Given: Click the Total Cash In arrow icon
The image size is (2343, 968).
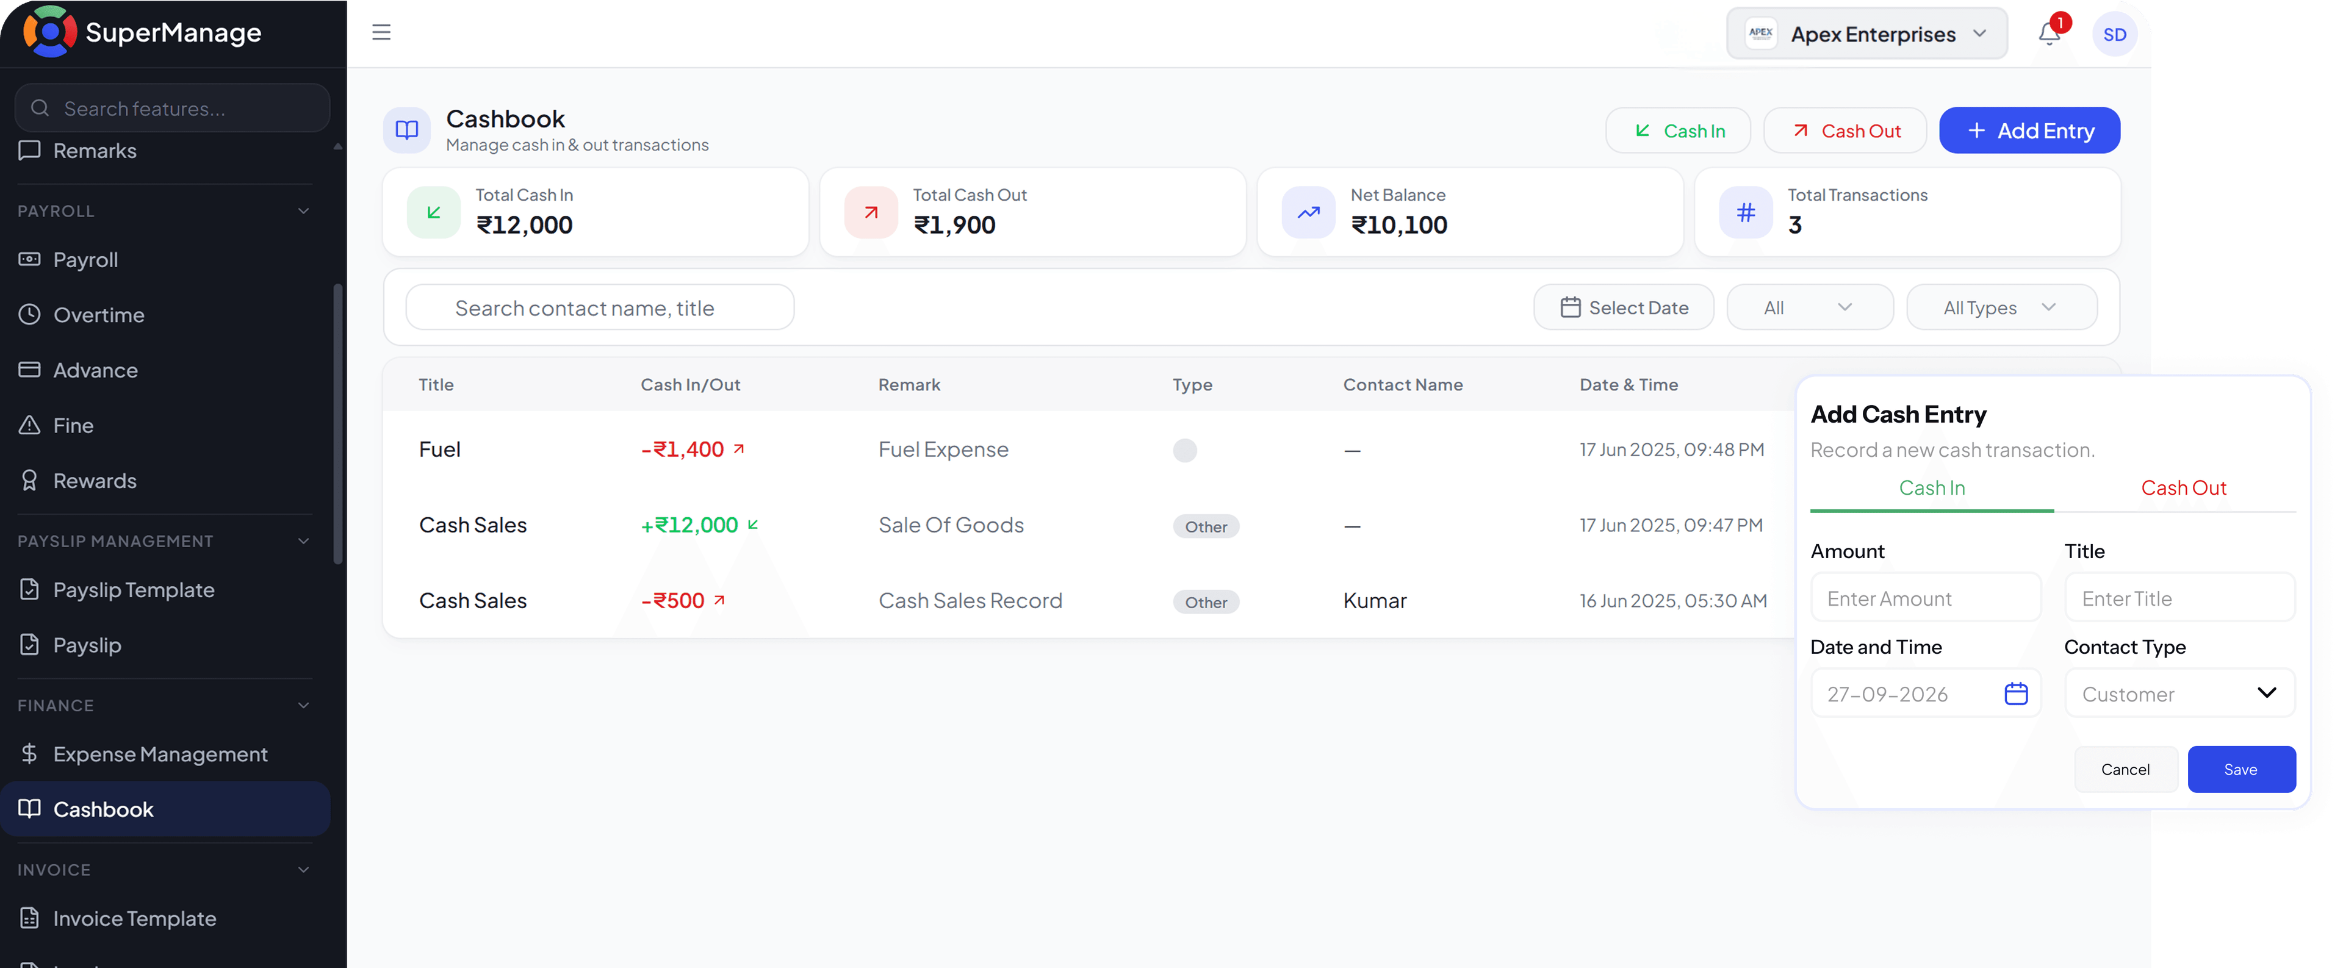Looking at the screenshot, I should click(x=434, y=212).
